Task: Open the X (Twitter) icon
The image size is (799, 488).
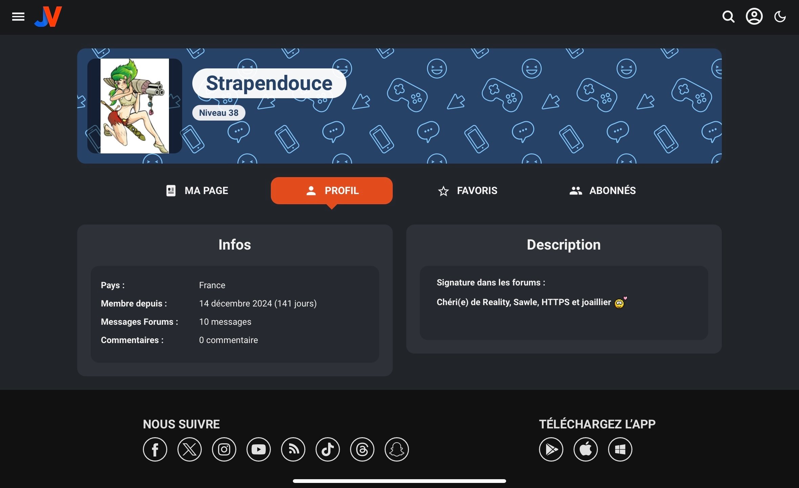Action: click(190, 449)
